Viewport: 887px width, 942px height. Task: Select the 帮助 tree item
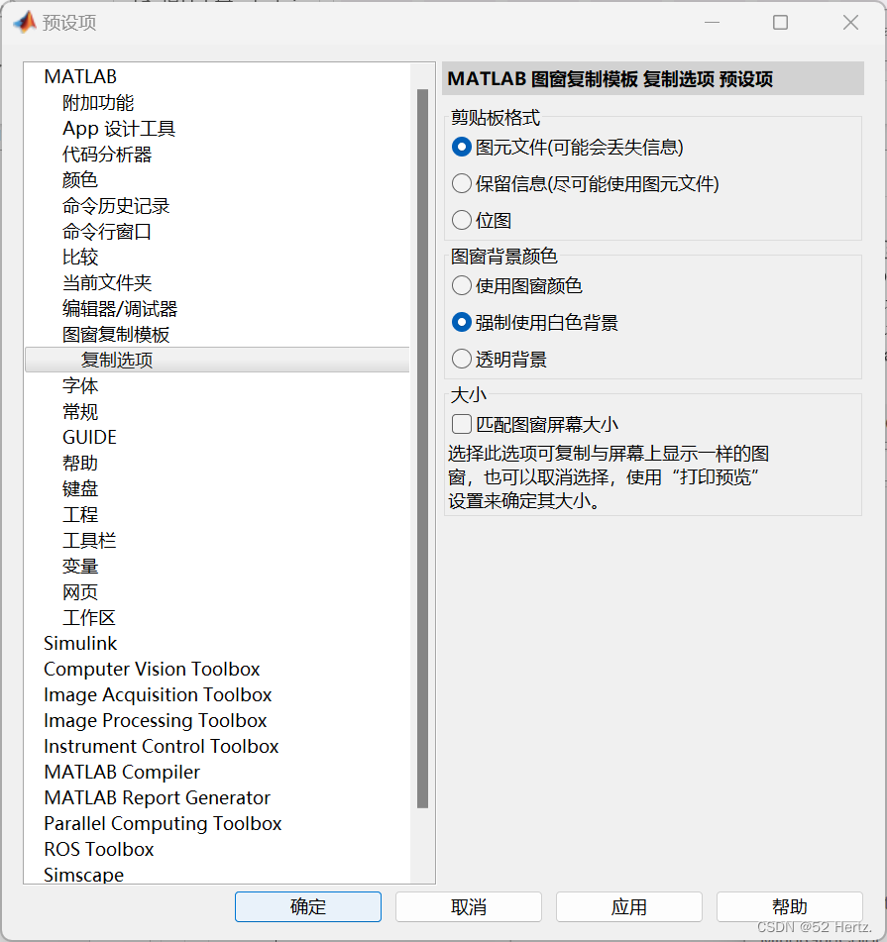point(80,464)
